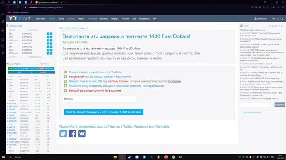This screenshot has height=160, width=286.
Task: Open Маркет in the top menu
Action: coord(81,19)
